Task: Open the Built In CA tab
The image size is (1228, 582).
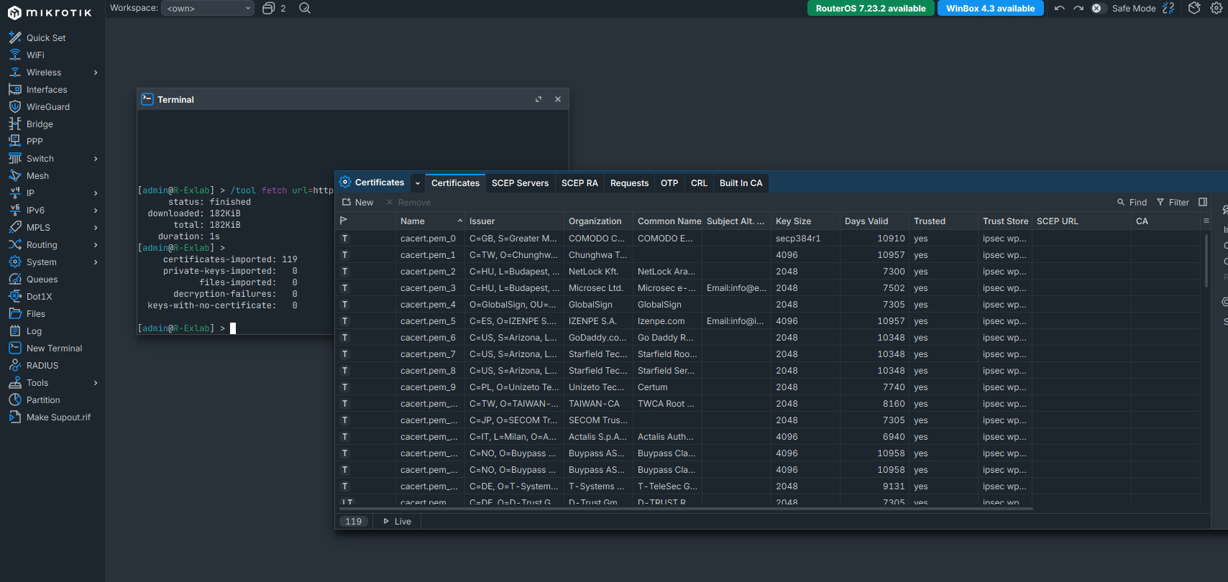Action: tap(741, 183)
